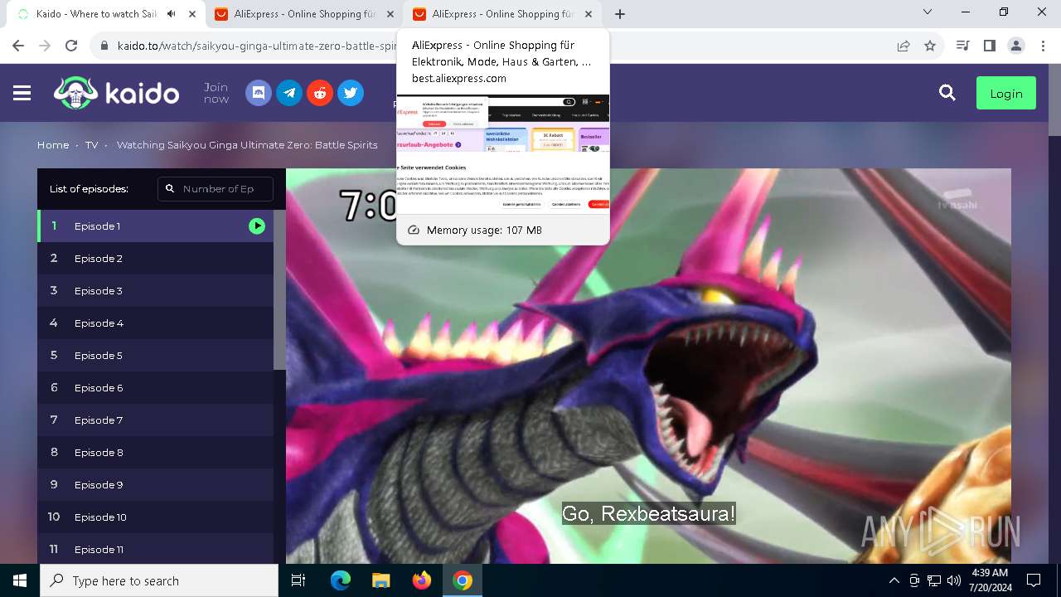This screenshot has height=597, width=1061.
Task: Open Task View on the taskbar
Action: pos(298,580)
